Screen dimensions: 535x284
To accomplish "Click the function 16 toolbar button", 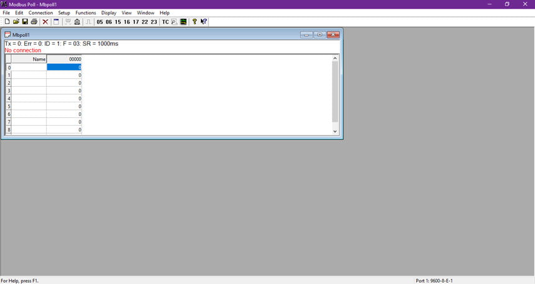I will pos(127,22).
